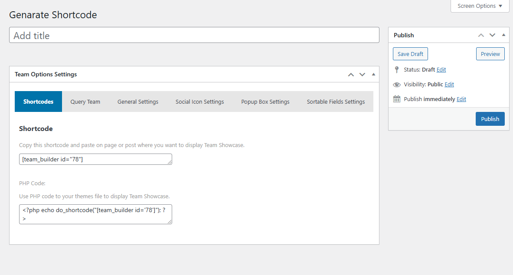Move Team Options Settings panel down
The image size is (513, 275).
pos(362,75)
